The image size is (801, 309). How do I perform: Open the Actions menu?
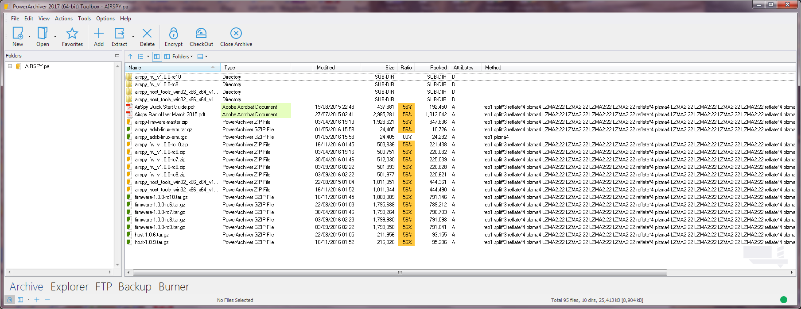click(x=64, y=19)
